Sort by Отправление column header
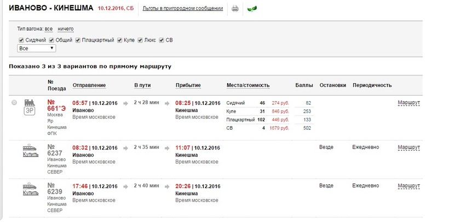Screen dimensions: 449x222 click(89, 85)
